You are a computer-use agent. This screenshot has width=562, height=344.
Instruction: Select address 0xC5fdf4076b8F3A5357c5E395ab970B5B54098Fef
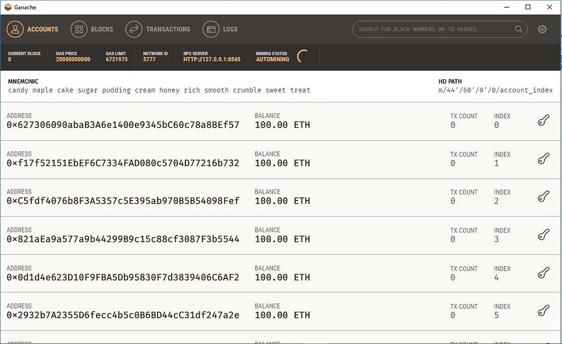point(123,201)
